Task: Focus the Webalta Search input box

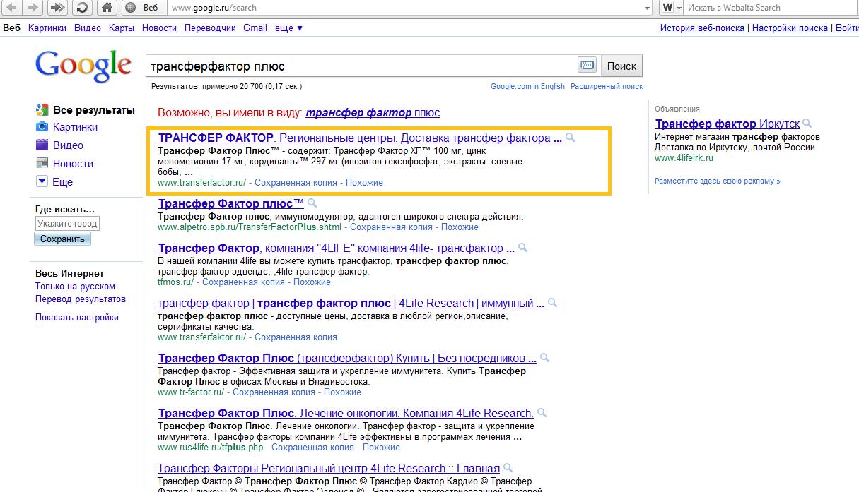Action: (771, 8)
